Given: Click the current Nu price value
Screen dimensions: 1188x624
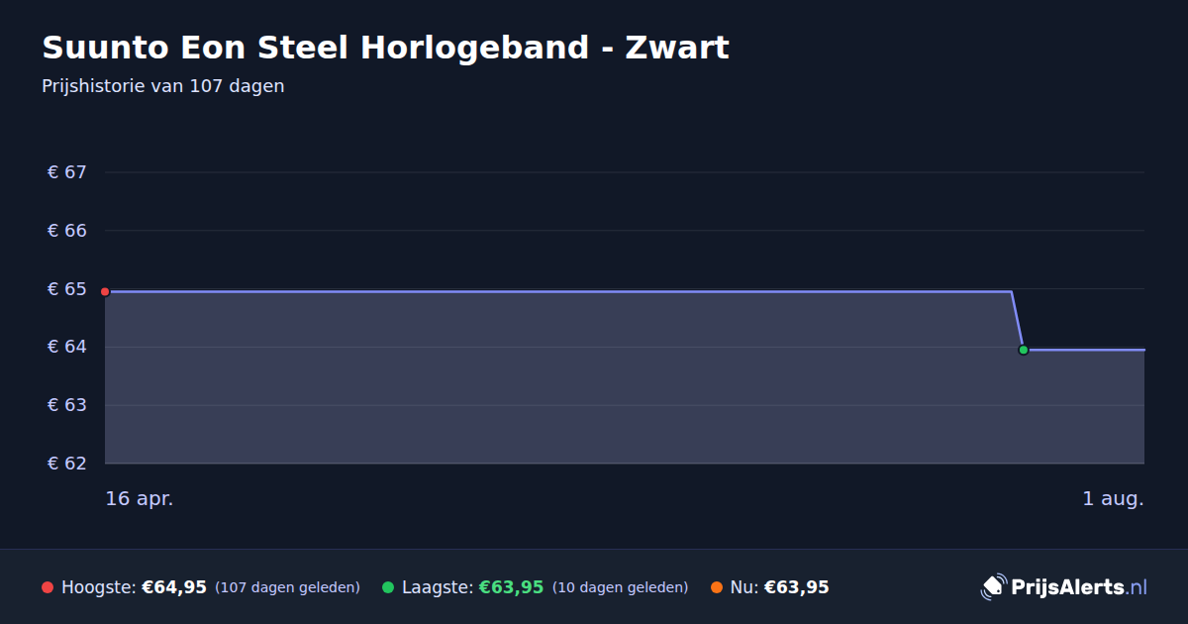Looking at the screenshot, I should point(796,587).
